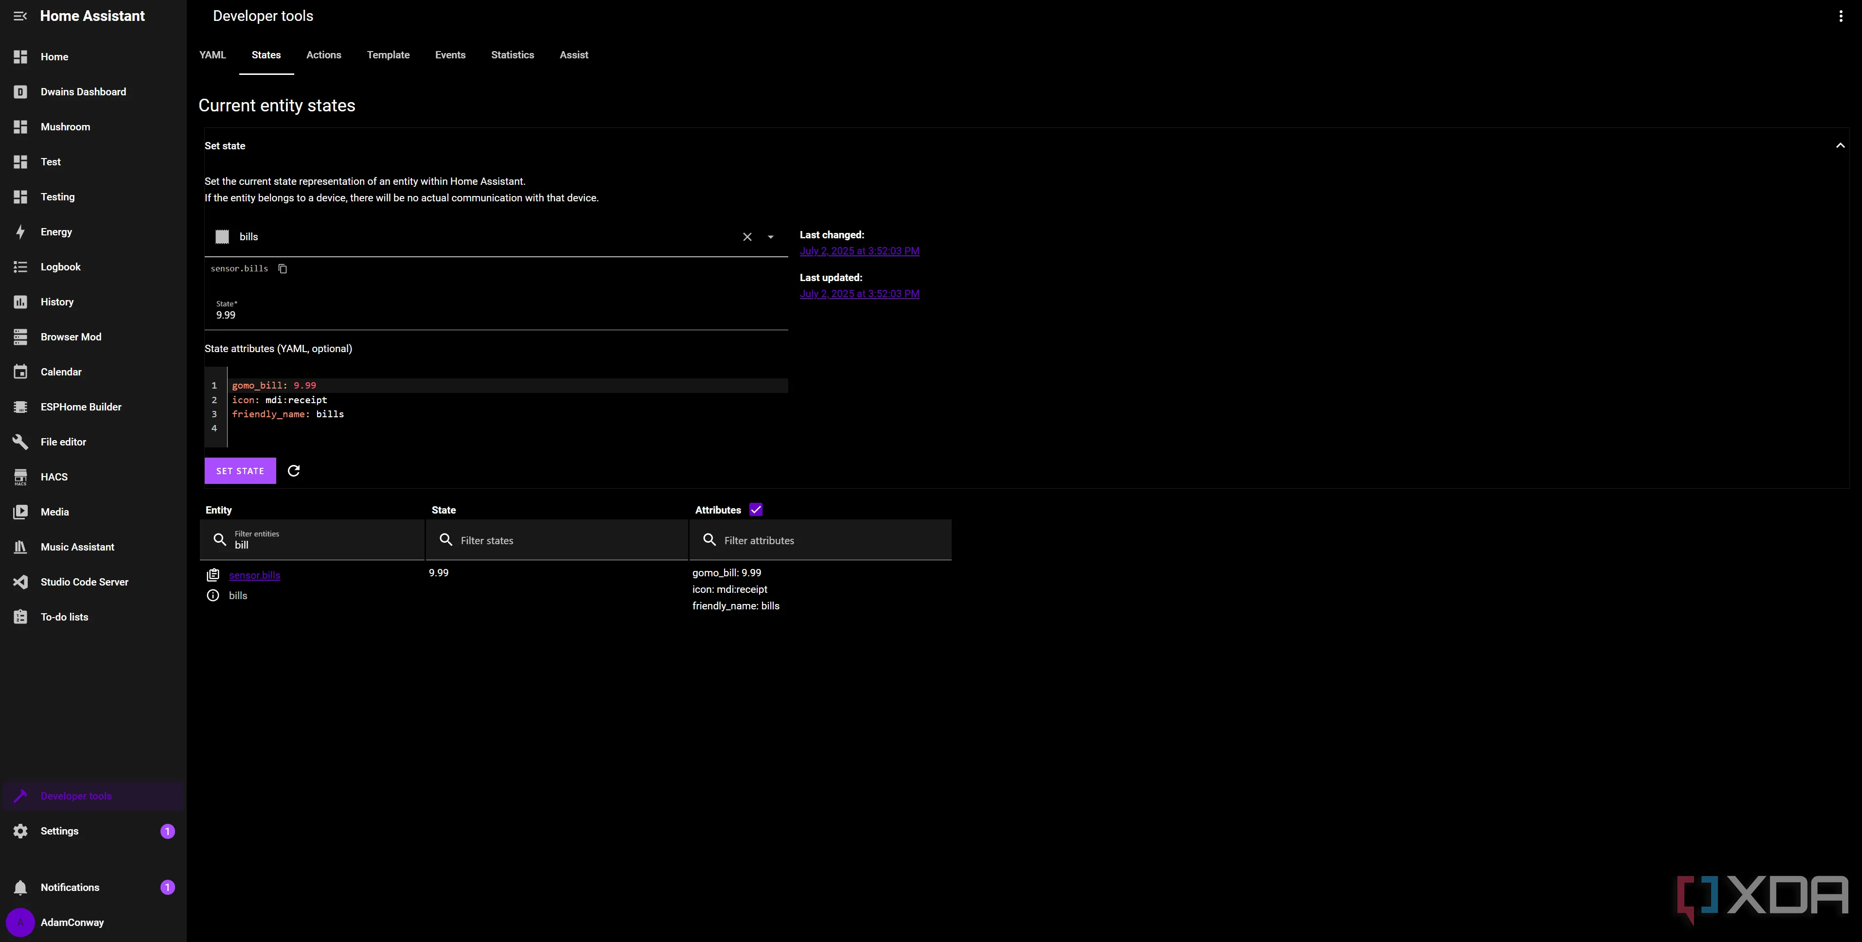Select friendly_name: bills text in table

pos(736,606)
